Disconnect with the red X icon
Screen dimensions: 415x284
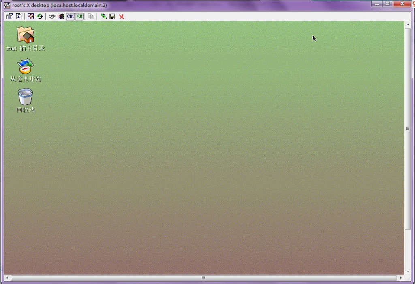click(122, 16)
